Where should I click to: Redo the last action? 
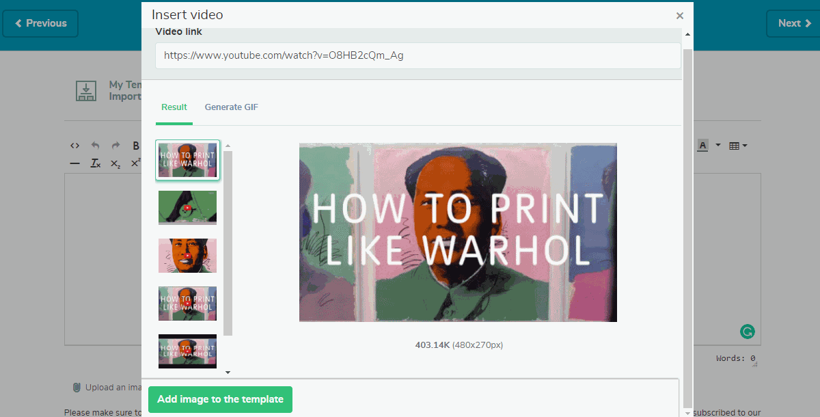114,145
